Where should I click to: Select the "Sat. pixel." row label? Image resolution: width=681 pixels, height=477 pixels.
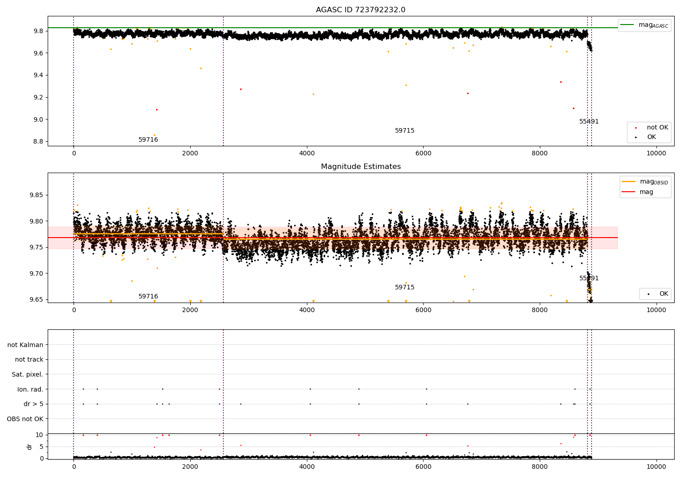[x=28, y=375]
